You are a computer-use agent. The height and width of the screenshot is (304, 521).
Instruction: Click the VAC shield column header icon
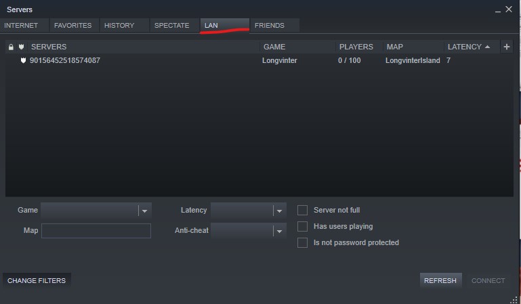21,47
